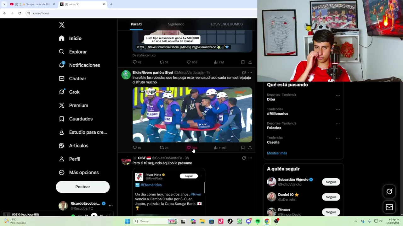Like the Stake post with 959 likes
The image size is (403, 226).
tap(192, 62)
